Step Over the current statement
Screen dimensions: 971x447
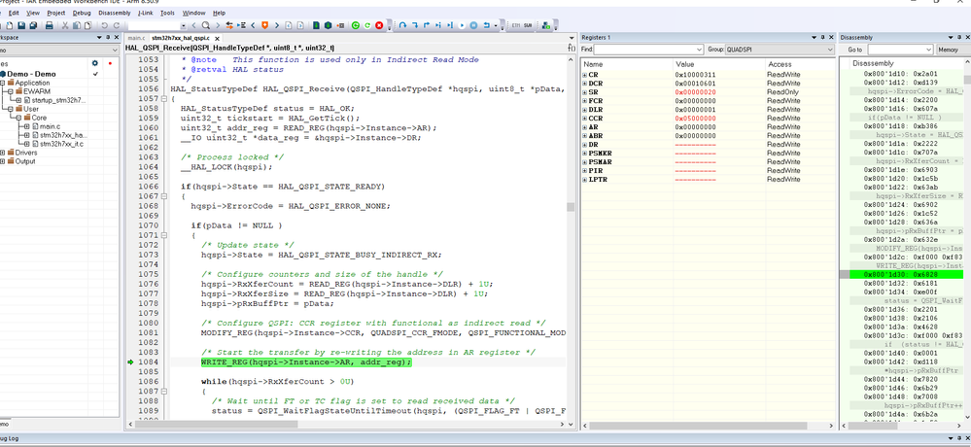(x=402, y=25)
